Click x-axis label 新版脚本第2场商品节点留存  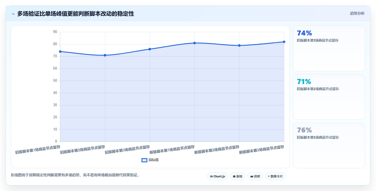(x=217, y=149)
